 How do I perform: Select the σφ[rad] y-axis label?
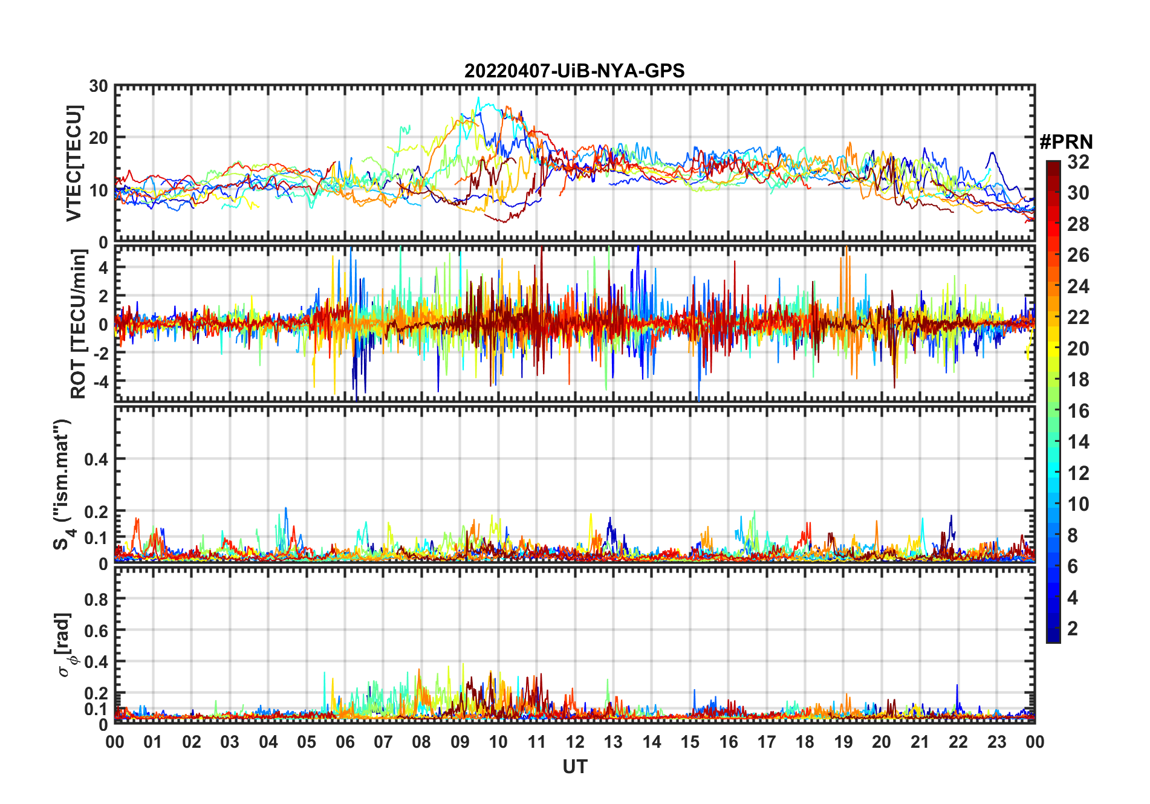pos(65,644)
